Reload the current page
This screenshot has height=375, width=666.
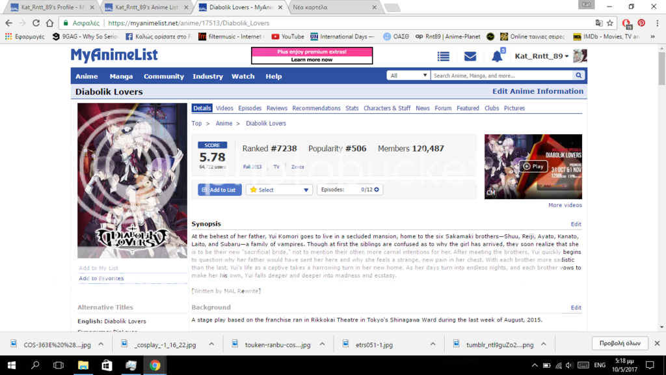tap(36, 23)
